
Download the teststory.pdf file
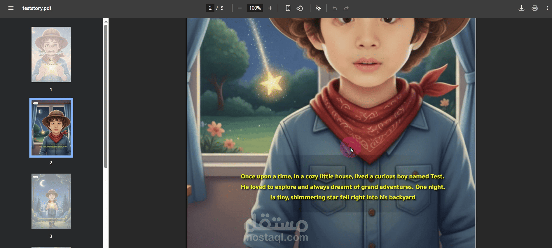[521, 8]
